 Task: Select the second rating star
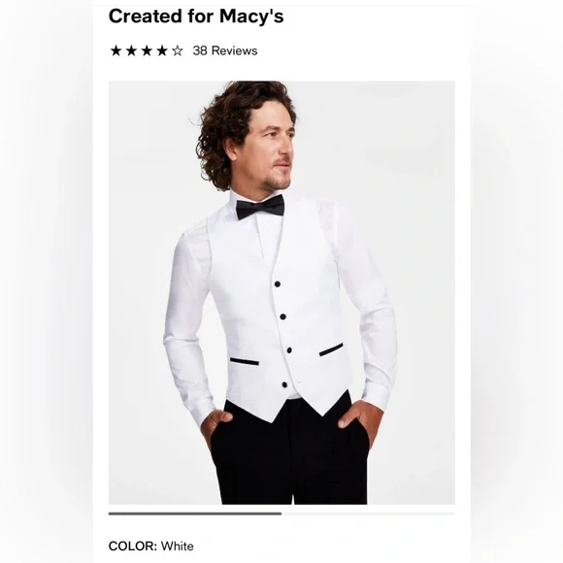pos(131,50)
